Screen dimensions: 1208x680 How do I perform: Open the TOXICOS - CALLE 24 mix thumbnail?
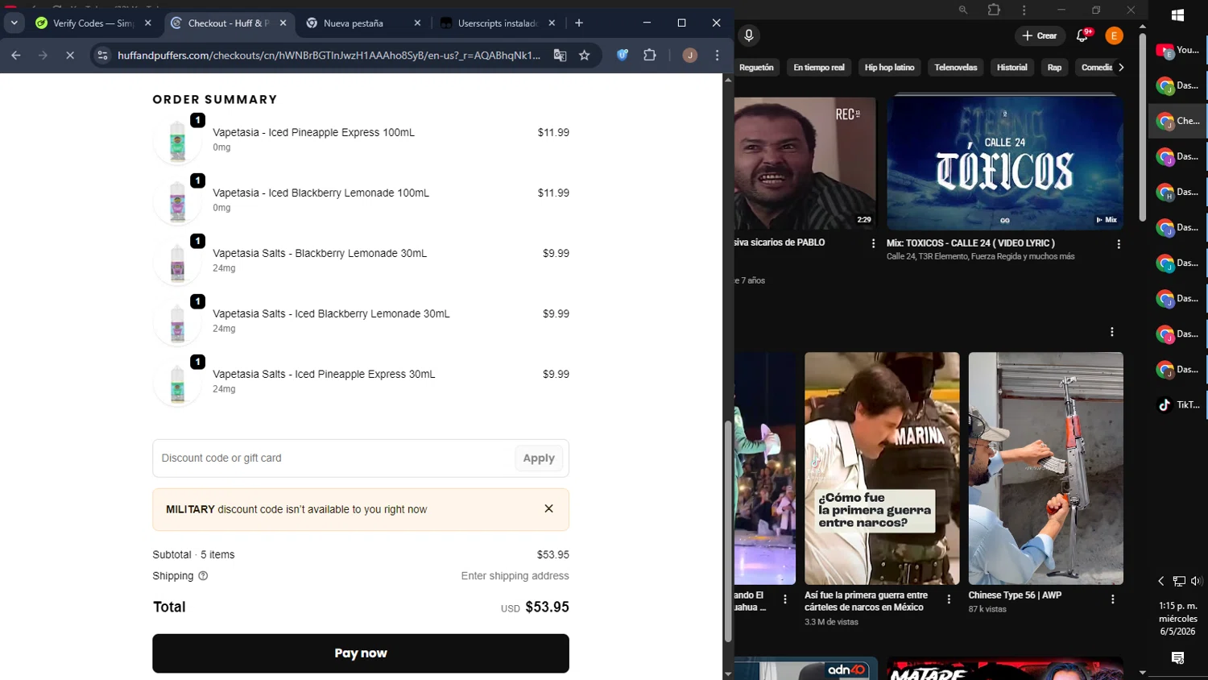coord(1005,162)
